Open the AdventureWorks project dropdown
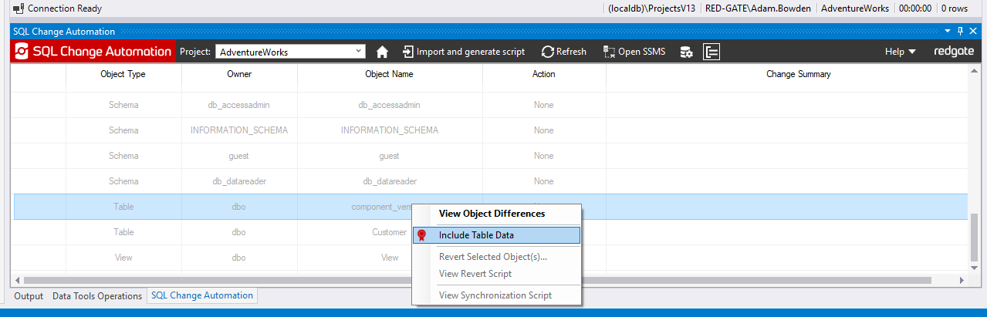This screenshot has width=987, height=317. click(x=290, y=52)
